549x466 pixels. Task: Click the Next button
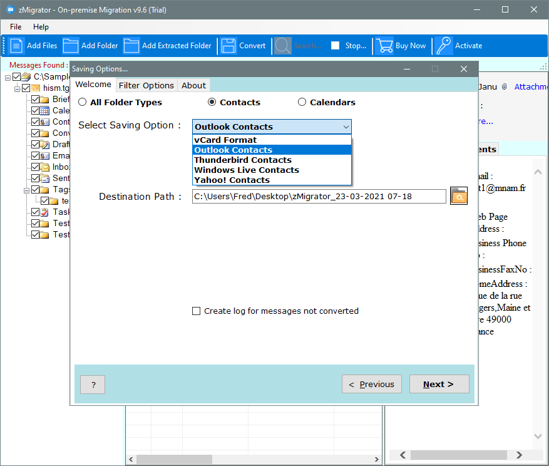(x=439, y=384)
